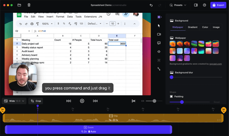The image size is (229, 136).
Task: Open the Wide 16:9 aspect ratio dropdown
Action: (14, 101)
